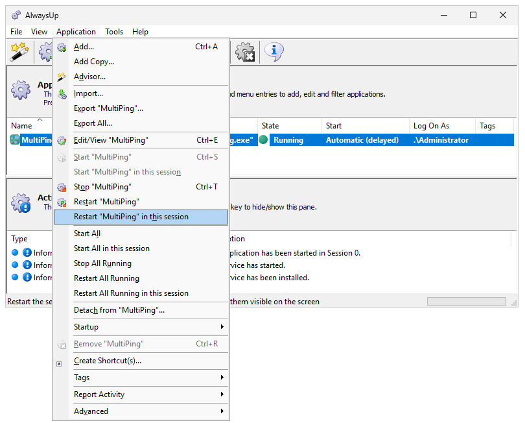Viewport: 525px width, 423px height.
Task: Open the Tools menu
Action: 114,32
